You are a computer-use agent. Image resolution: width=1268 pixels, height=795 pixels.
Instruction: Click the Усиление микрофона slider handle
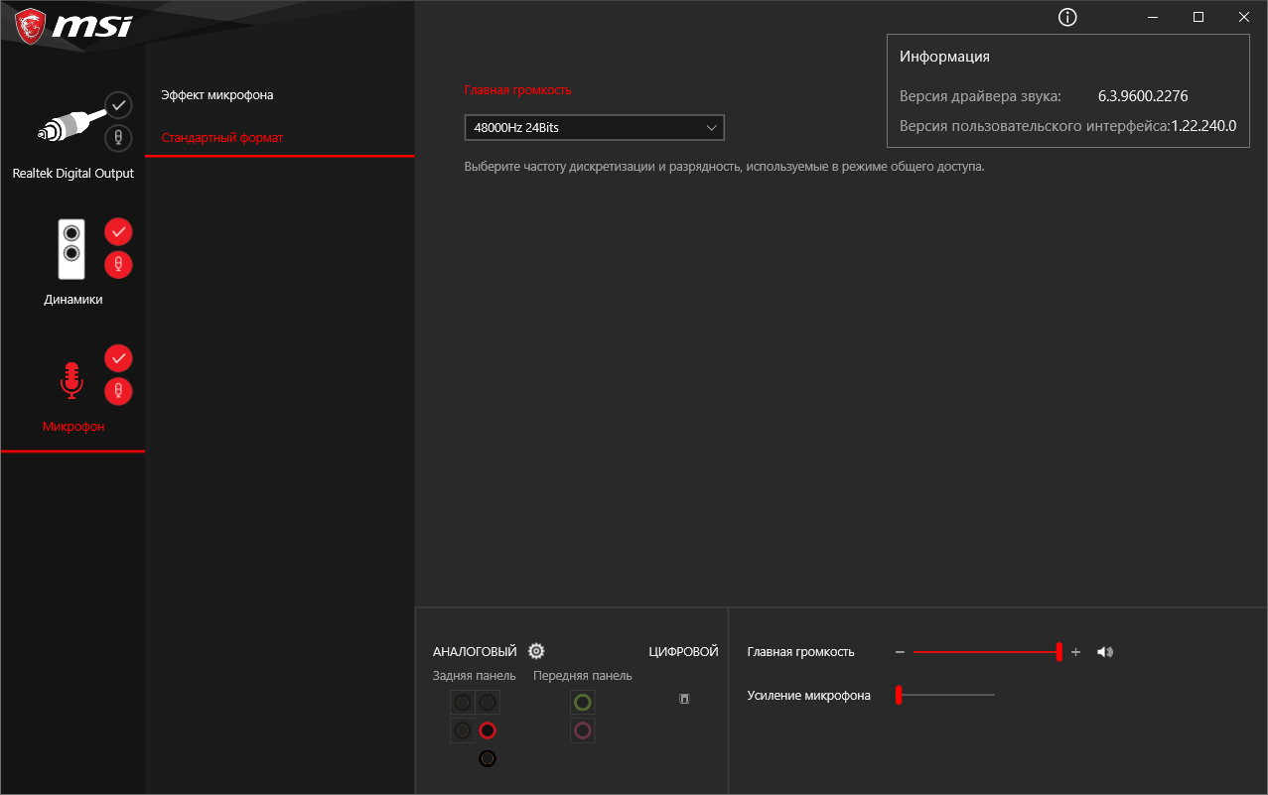coord(898,695)
